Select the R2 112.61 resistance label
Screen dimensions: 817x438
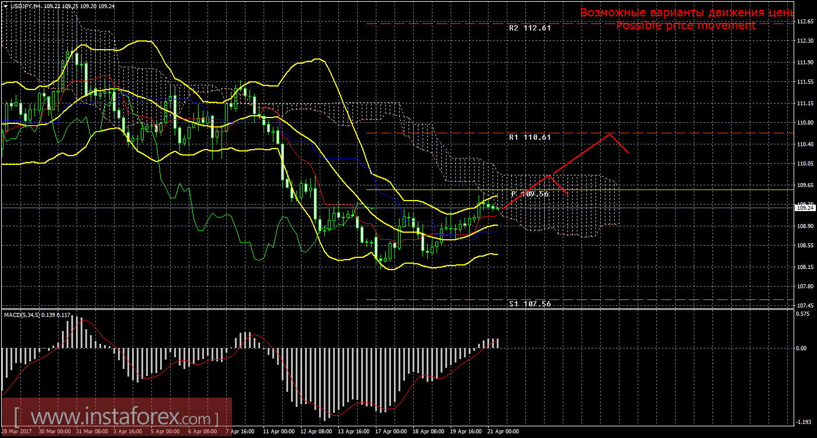coord(529,27)
